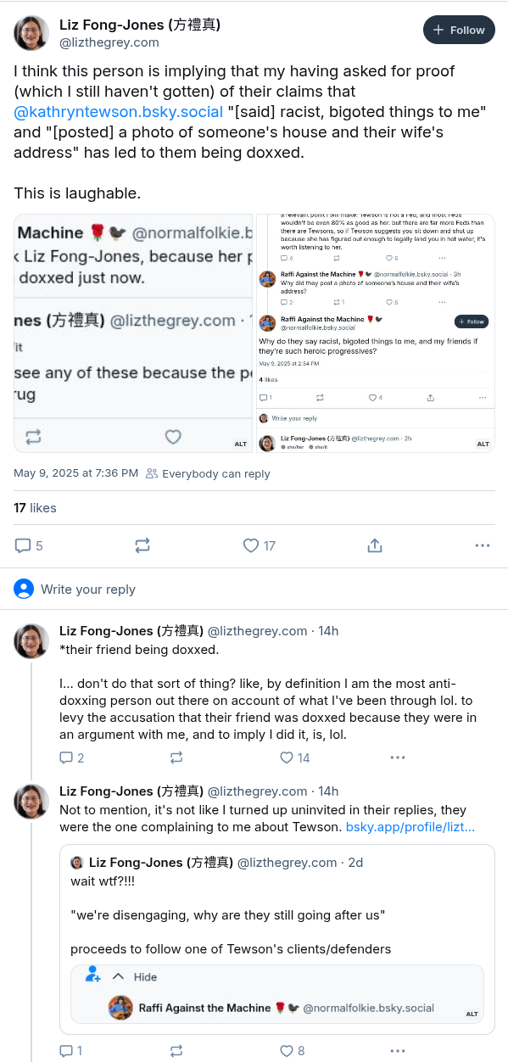The height and width of the screenshot is (1062, 508).
Task: Open Liz Fong-Jones avatar at top
Action: [x=31, y=33]
